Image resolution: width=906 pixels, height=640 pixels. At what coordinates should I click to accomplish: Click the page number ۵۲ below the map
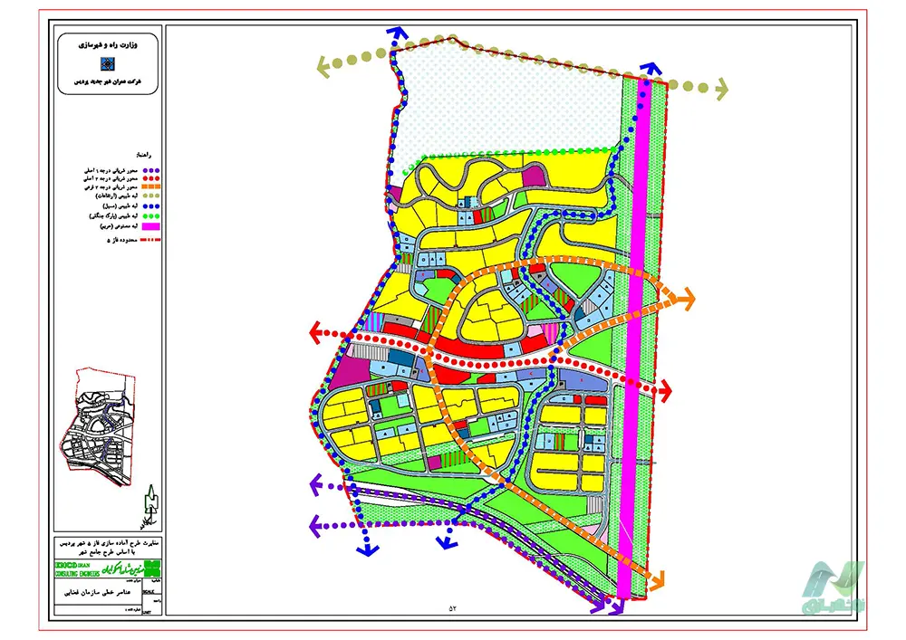[x=454, y=609]
